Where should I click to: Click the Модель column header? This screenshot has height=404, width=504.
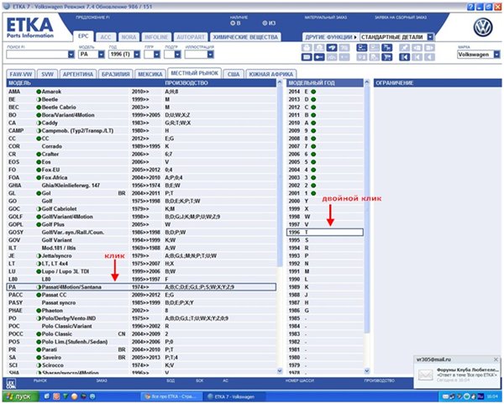[20, 83]
